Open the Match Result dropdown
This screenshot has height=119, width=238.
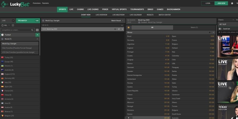click(117, 21)
